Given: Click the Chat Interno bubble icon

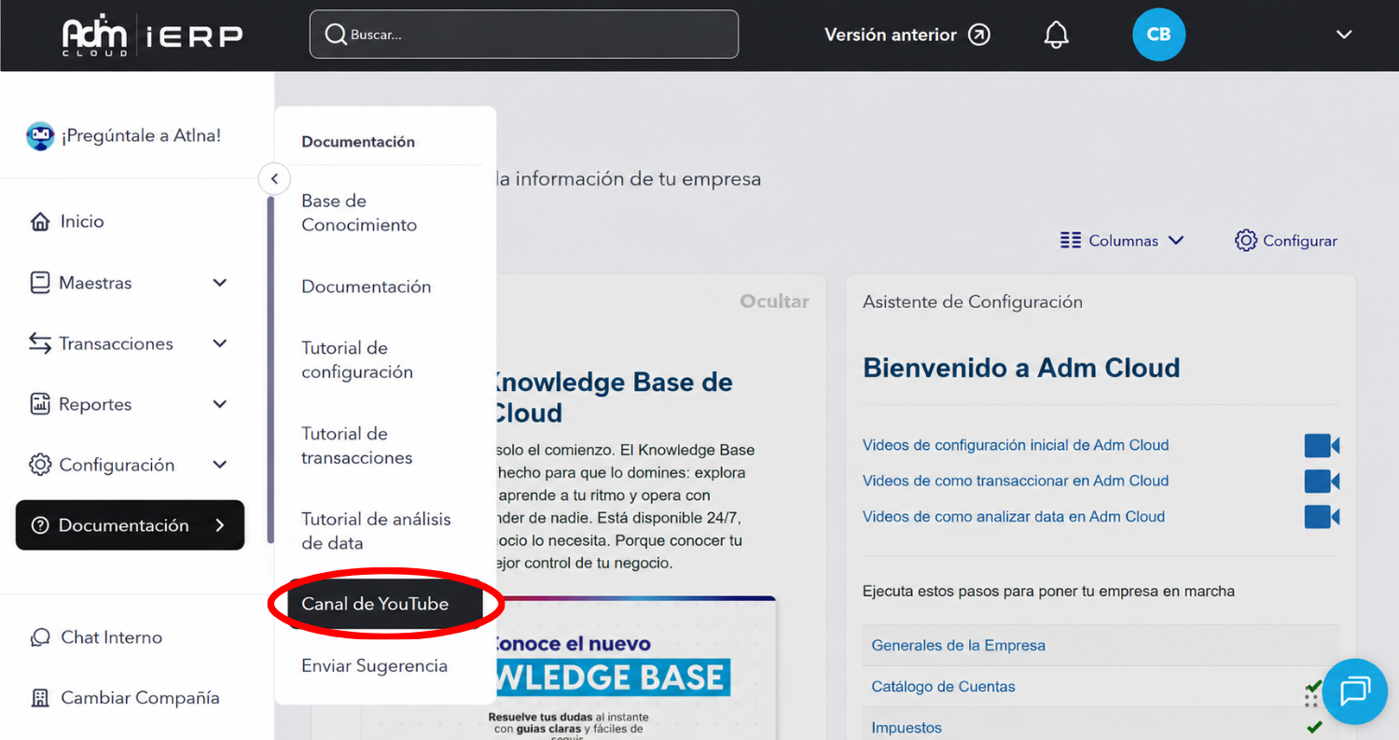Looking at the screenshot, I should pyautogui.click(x=40, y=637).
